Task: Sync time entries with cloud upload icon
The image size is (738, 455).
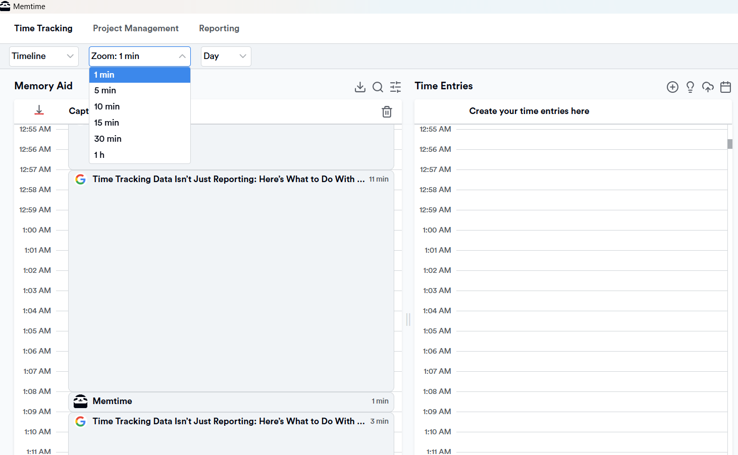Action: 708,87
